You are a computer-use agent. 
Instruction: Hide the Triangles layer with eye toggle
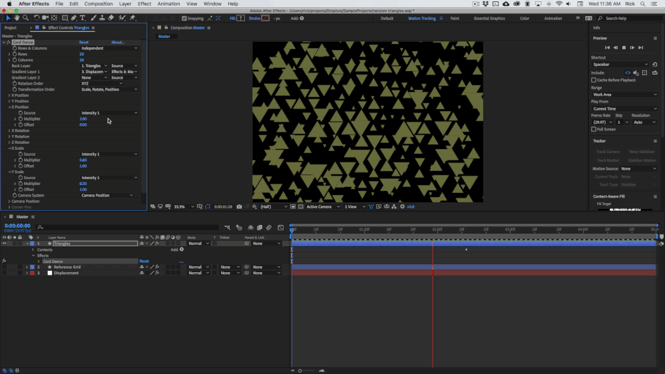pos(4,244)
